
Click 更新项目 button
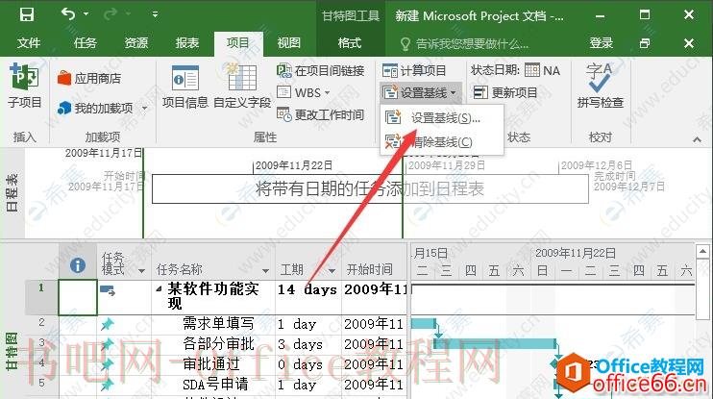click(x=505, y=93)
